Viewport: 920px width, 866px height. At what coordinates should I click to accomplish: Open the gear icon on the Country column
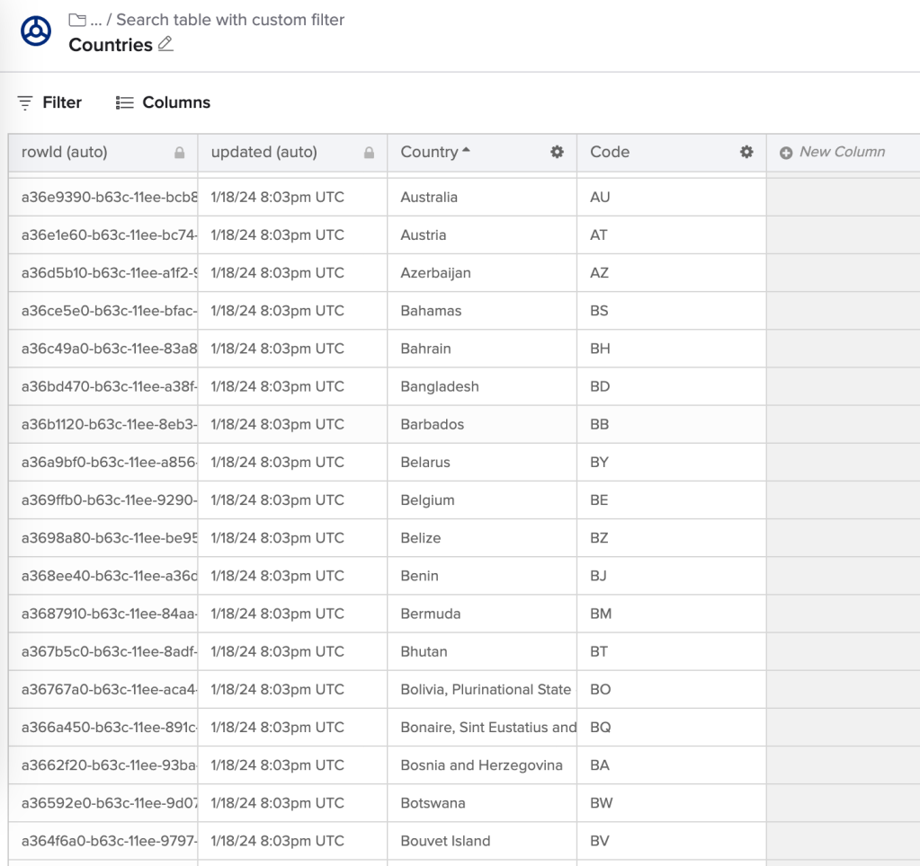pyautogui.click(x=558, y=153)
